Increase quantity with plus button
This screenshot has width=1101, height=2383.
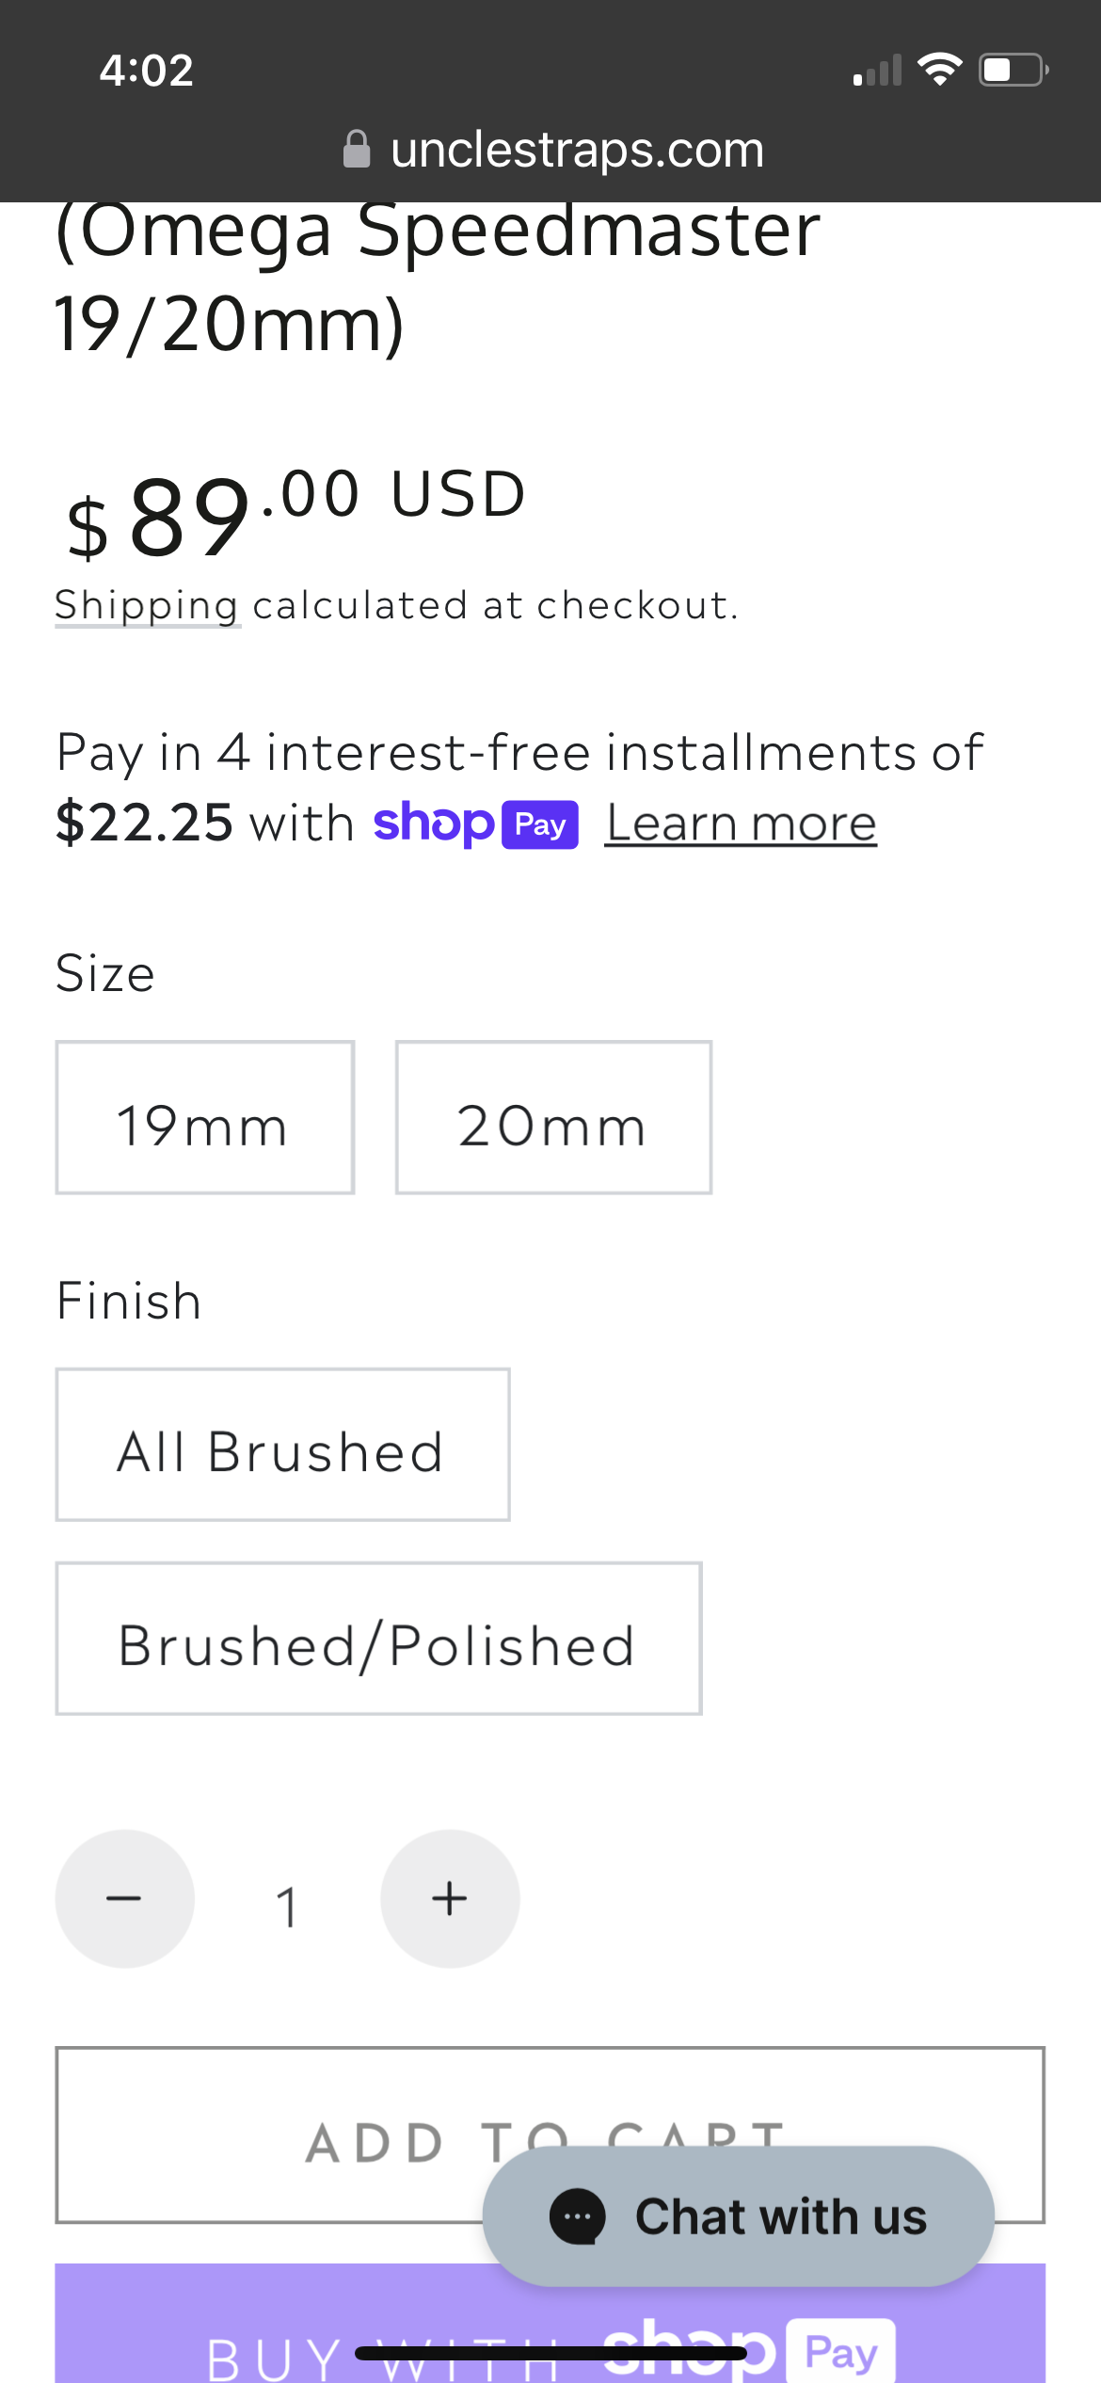pos(450,1898)
